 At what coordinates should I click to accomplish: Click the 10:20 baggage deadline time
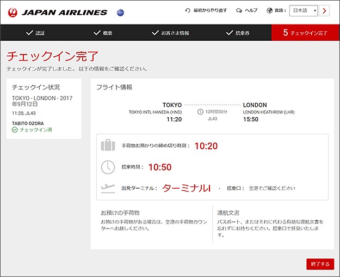(x=206, y=146)
